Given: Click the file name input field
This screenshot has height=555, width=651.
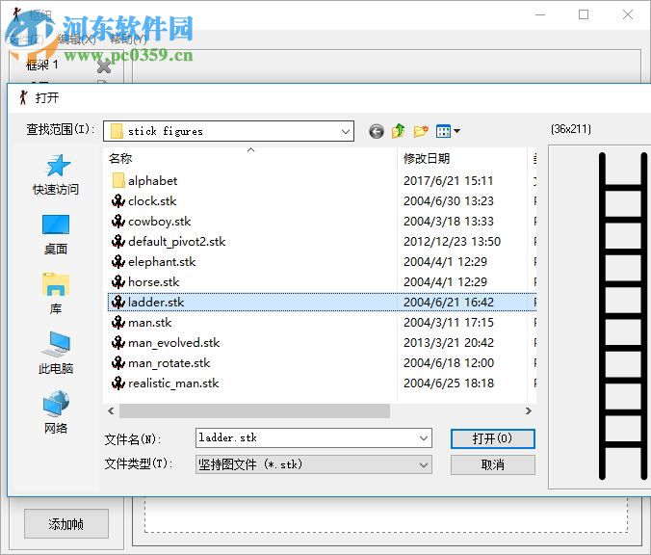Looking at the screenshot, I should (x=306, y=438).
